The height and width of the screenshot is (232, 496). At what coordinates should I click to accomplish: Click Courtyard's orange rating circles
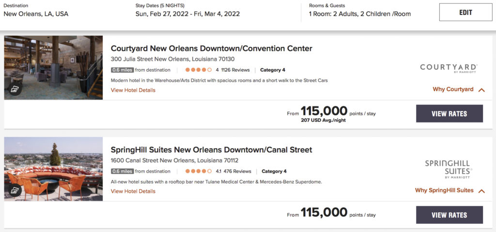(x=199, y=70)
